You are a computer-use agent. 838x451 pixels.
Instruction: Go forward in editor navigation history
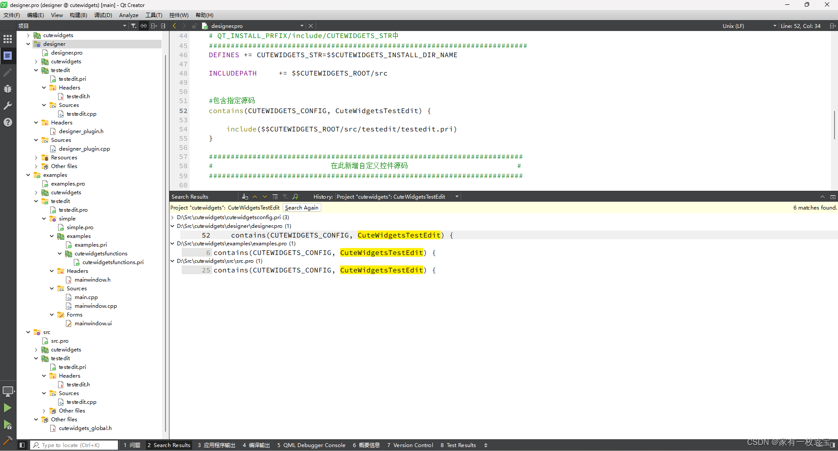click(184, 26)
